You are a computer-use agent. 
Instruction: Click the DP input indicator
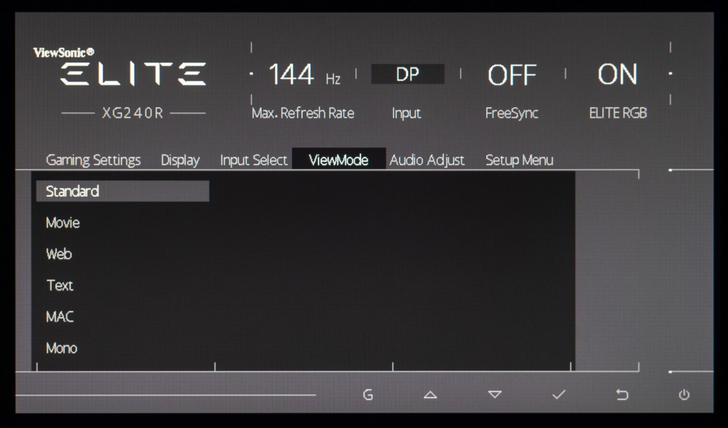407,74
